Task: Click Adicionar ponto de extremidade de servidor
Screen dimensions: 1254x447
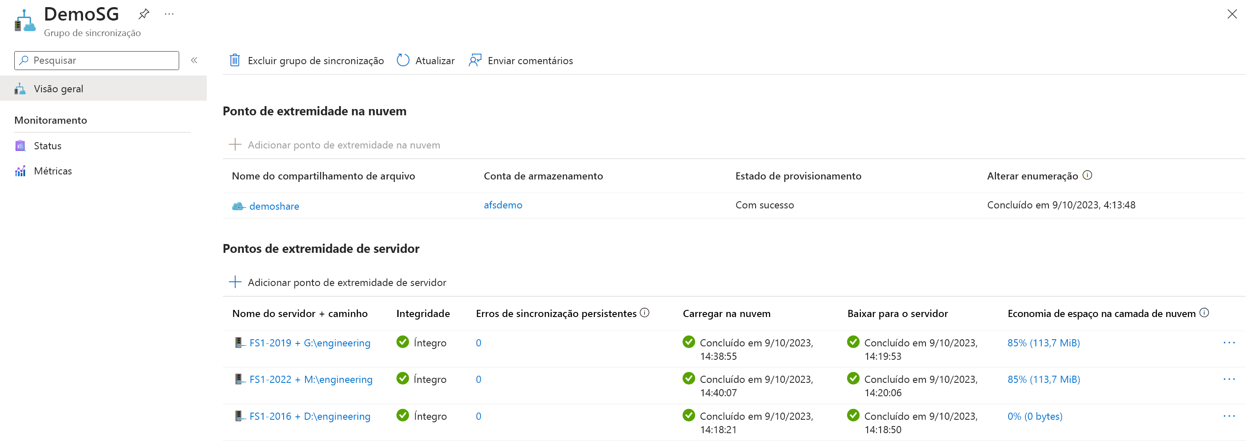Action: pos(337,282)
